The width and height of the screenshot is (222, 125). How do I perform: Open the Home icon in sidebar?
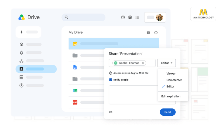[21, 44]
